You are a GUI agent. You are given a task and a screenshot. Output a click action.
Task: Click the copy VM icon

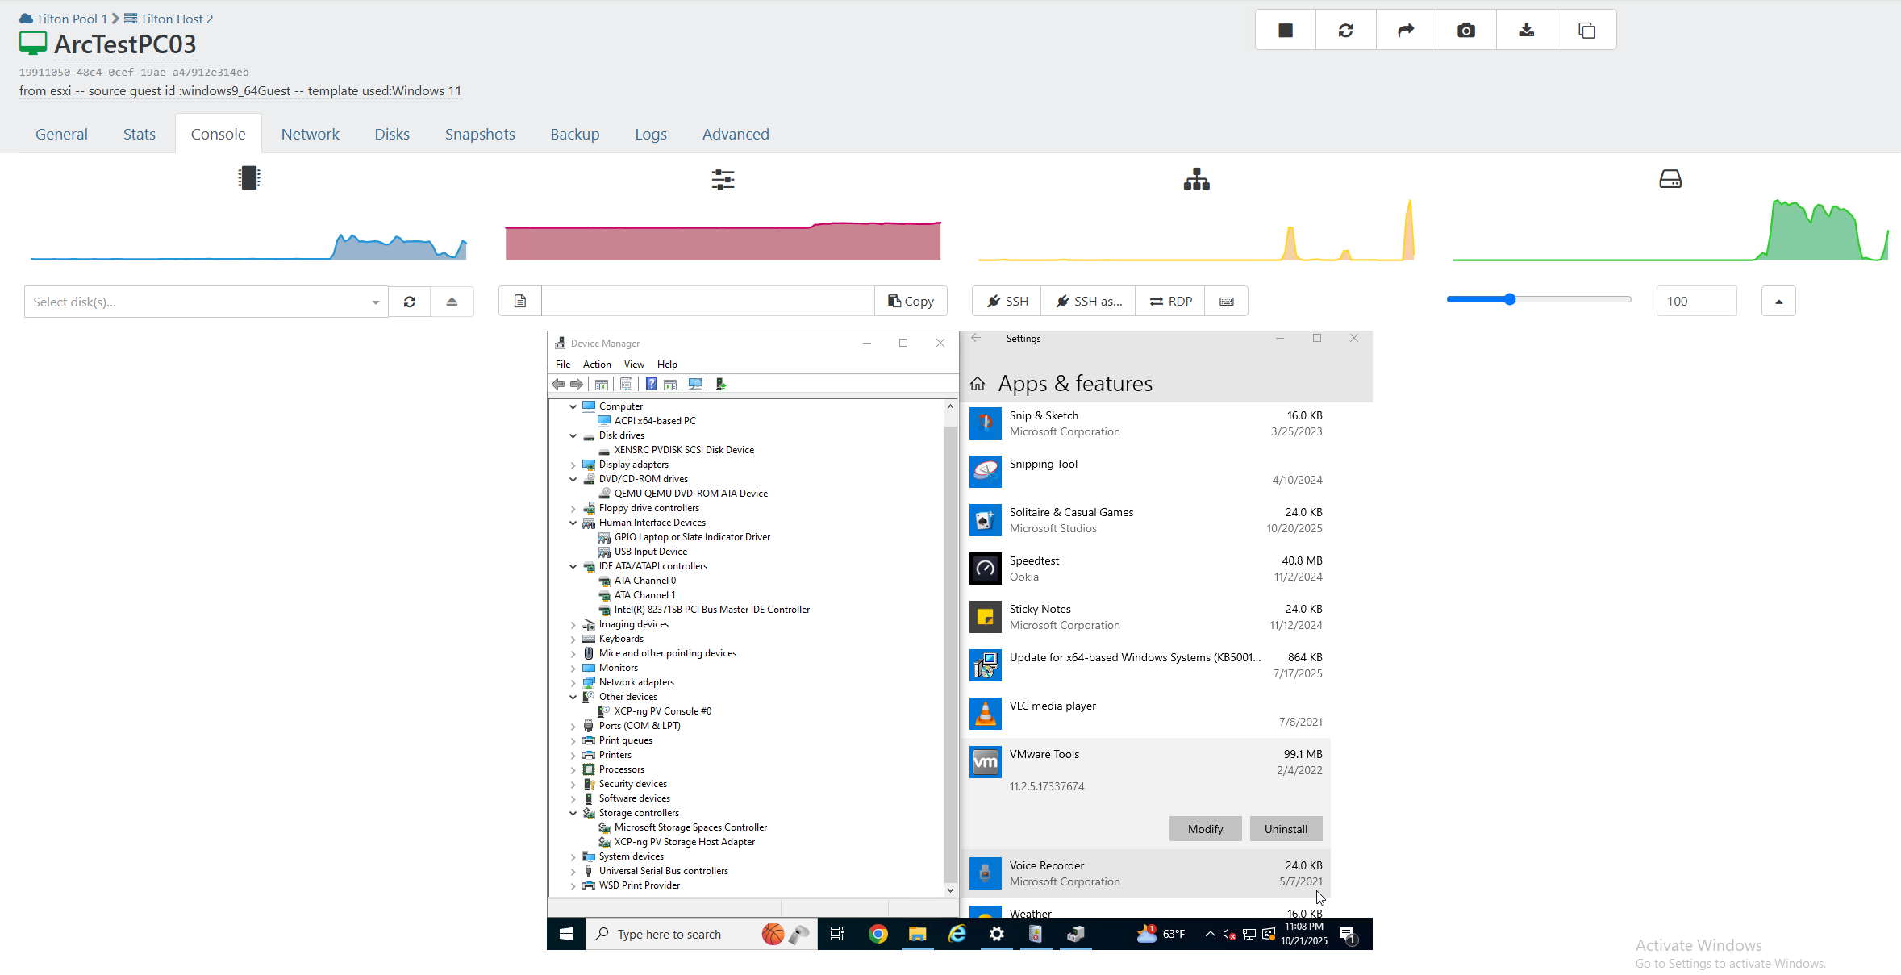[1586, 31]
